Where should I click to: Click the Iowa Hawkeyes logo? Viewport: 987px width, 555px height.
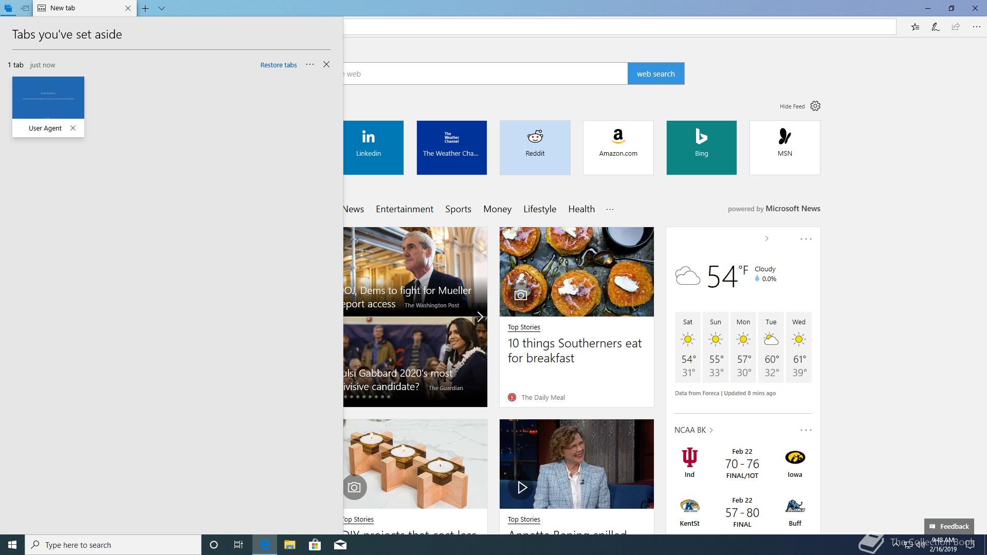click(795, 457)
